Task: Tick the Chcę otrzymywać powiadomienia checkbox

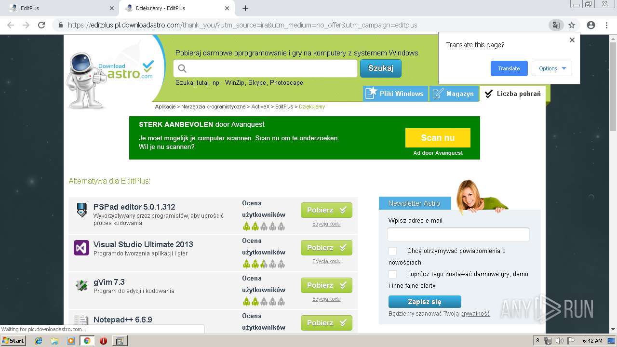Action: pyautogui.click(x=393, y=251)
